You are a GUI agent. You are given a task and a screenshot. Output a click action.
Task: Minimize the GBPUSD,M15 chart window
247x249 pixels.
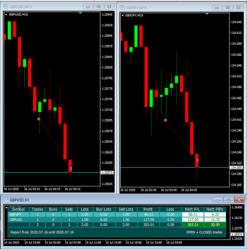(88, 7)
